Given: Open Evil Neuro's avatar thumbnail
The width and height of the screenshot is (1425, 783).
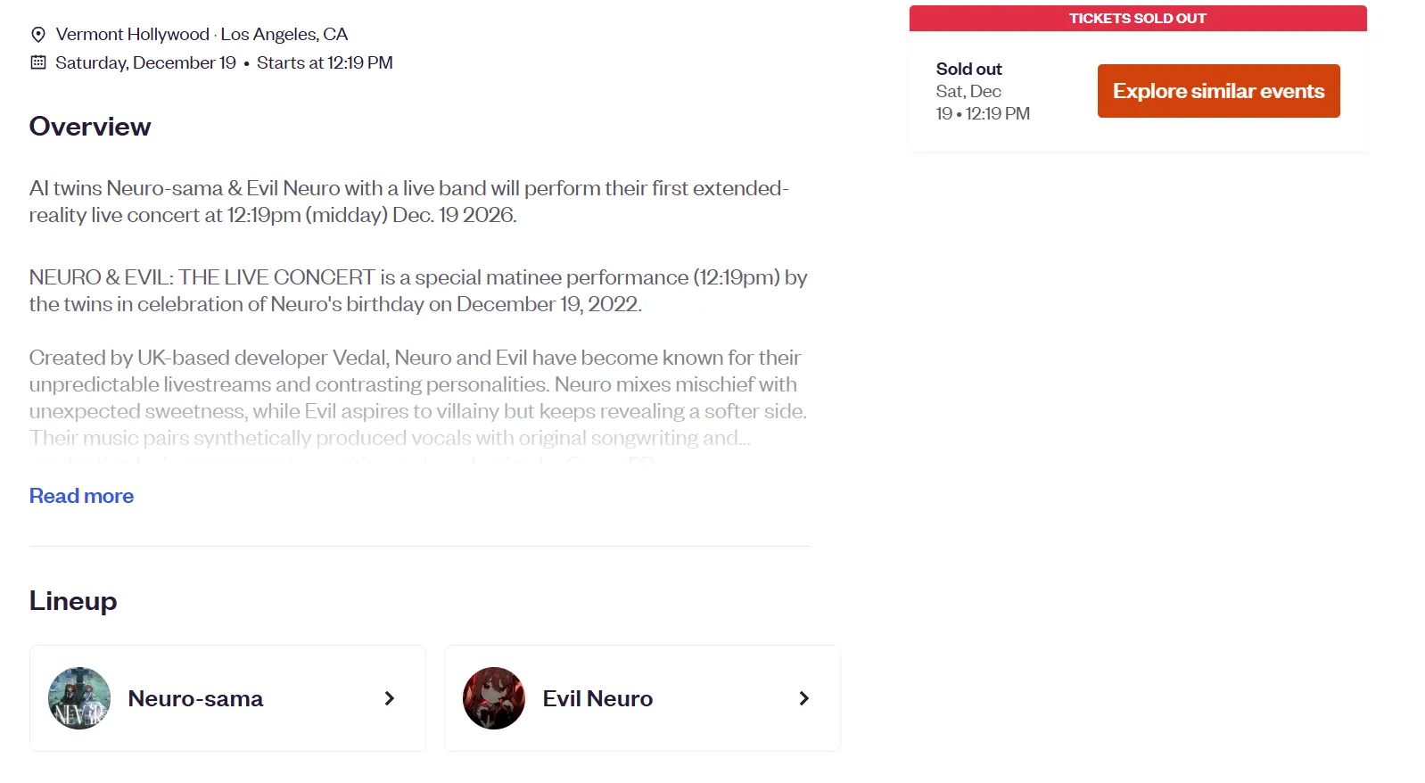Looking at the screenshot, I should [494, 698].
